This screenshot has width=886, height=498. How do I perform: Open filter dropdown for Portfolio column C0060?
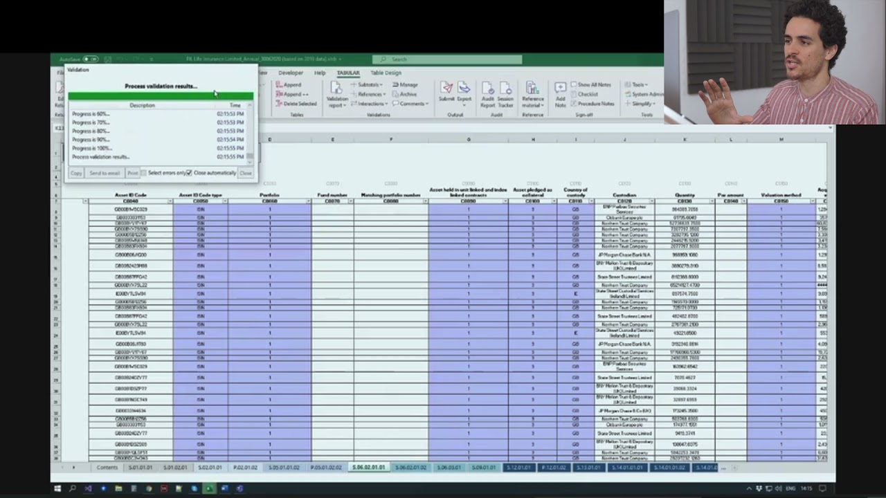tap(308, 201)
